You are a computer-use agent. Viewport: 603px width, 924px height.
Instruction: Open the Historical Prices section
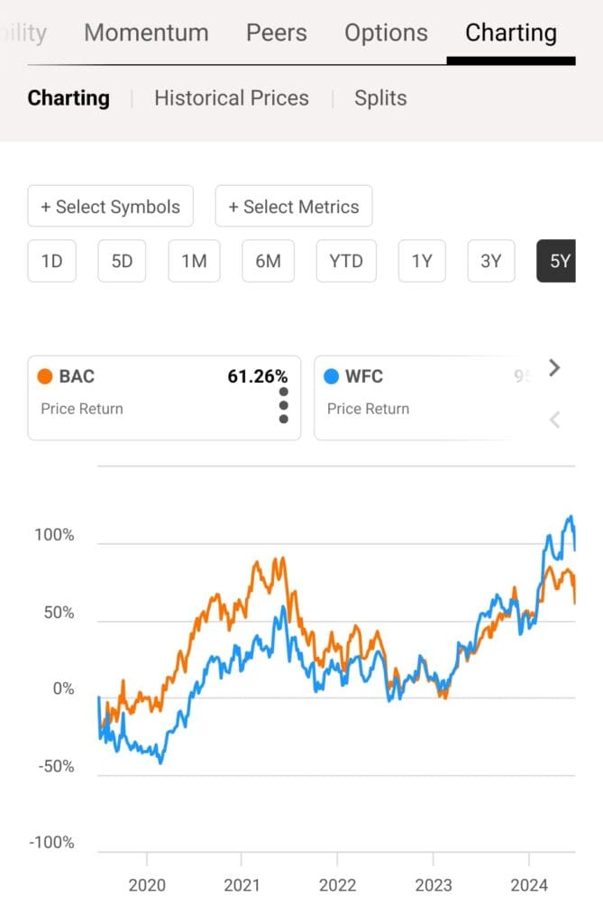click(x=231, y=97)
